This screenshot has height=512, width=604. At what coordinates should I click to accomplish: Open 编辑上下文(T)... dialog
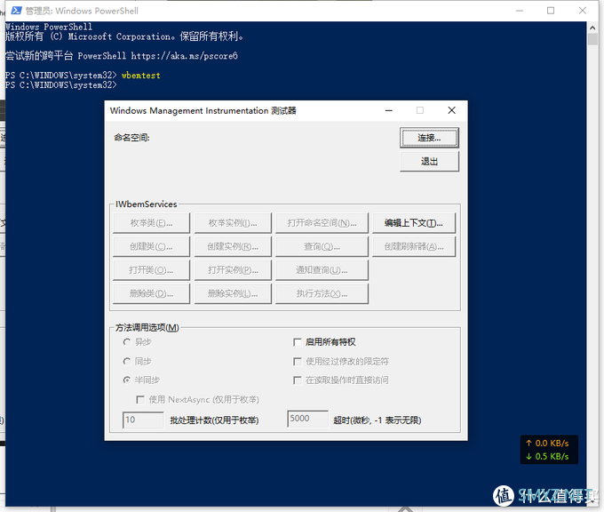tap(414, 223)
